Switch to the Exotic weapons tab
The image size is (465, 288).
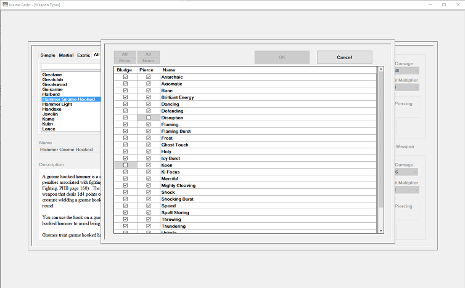point(84,55)
